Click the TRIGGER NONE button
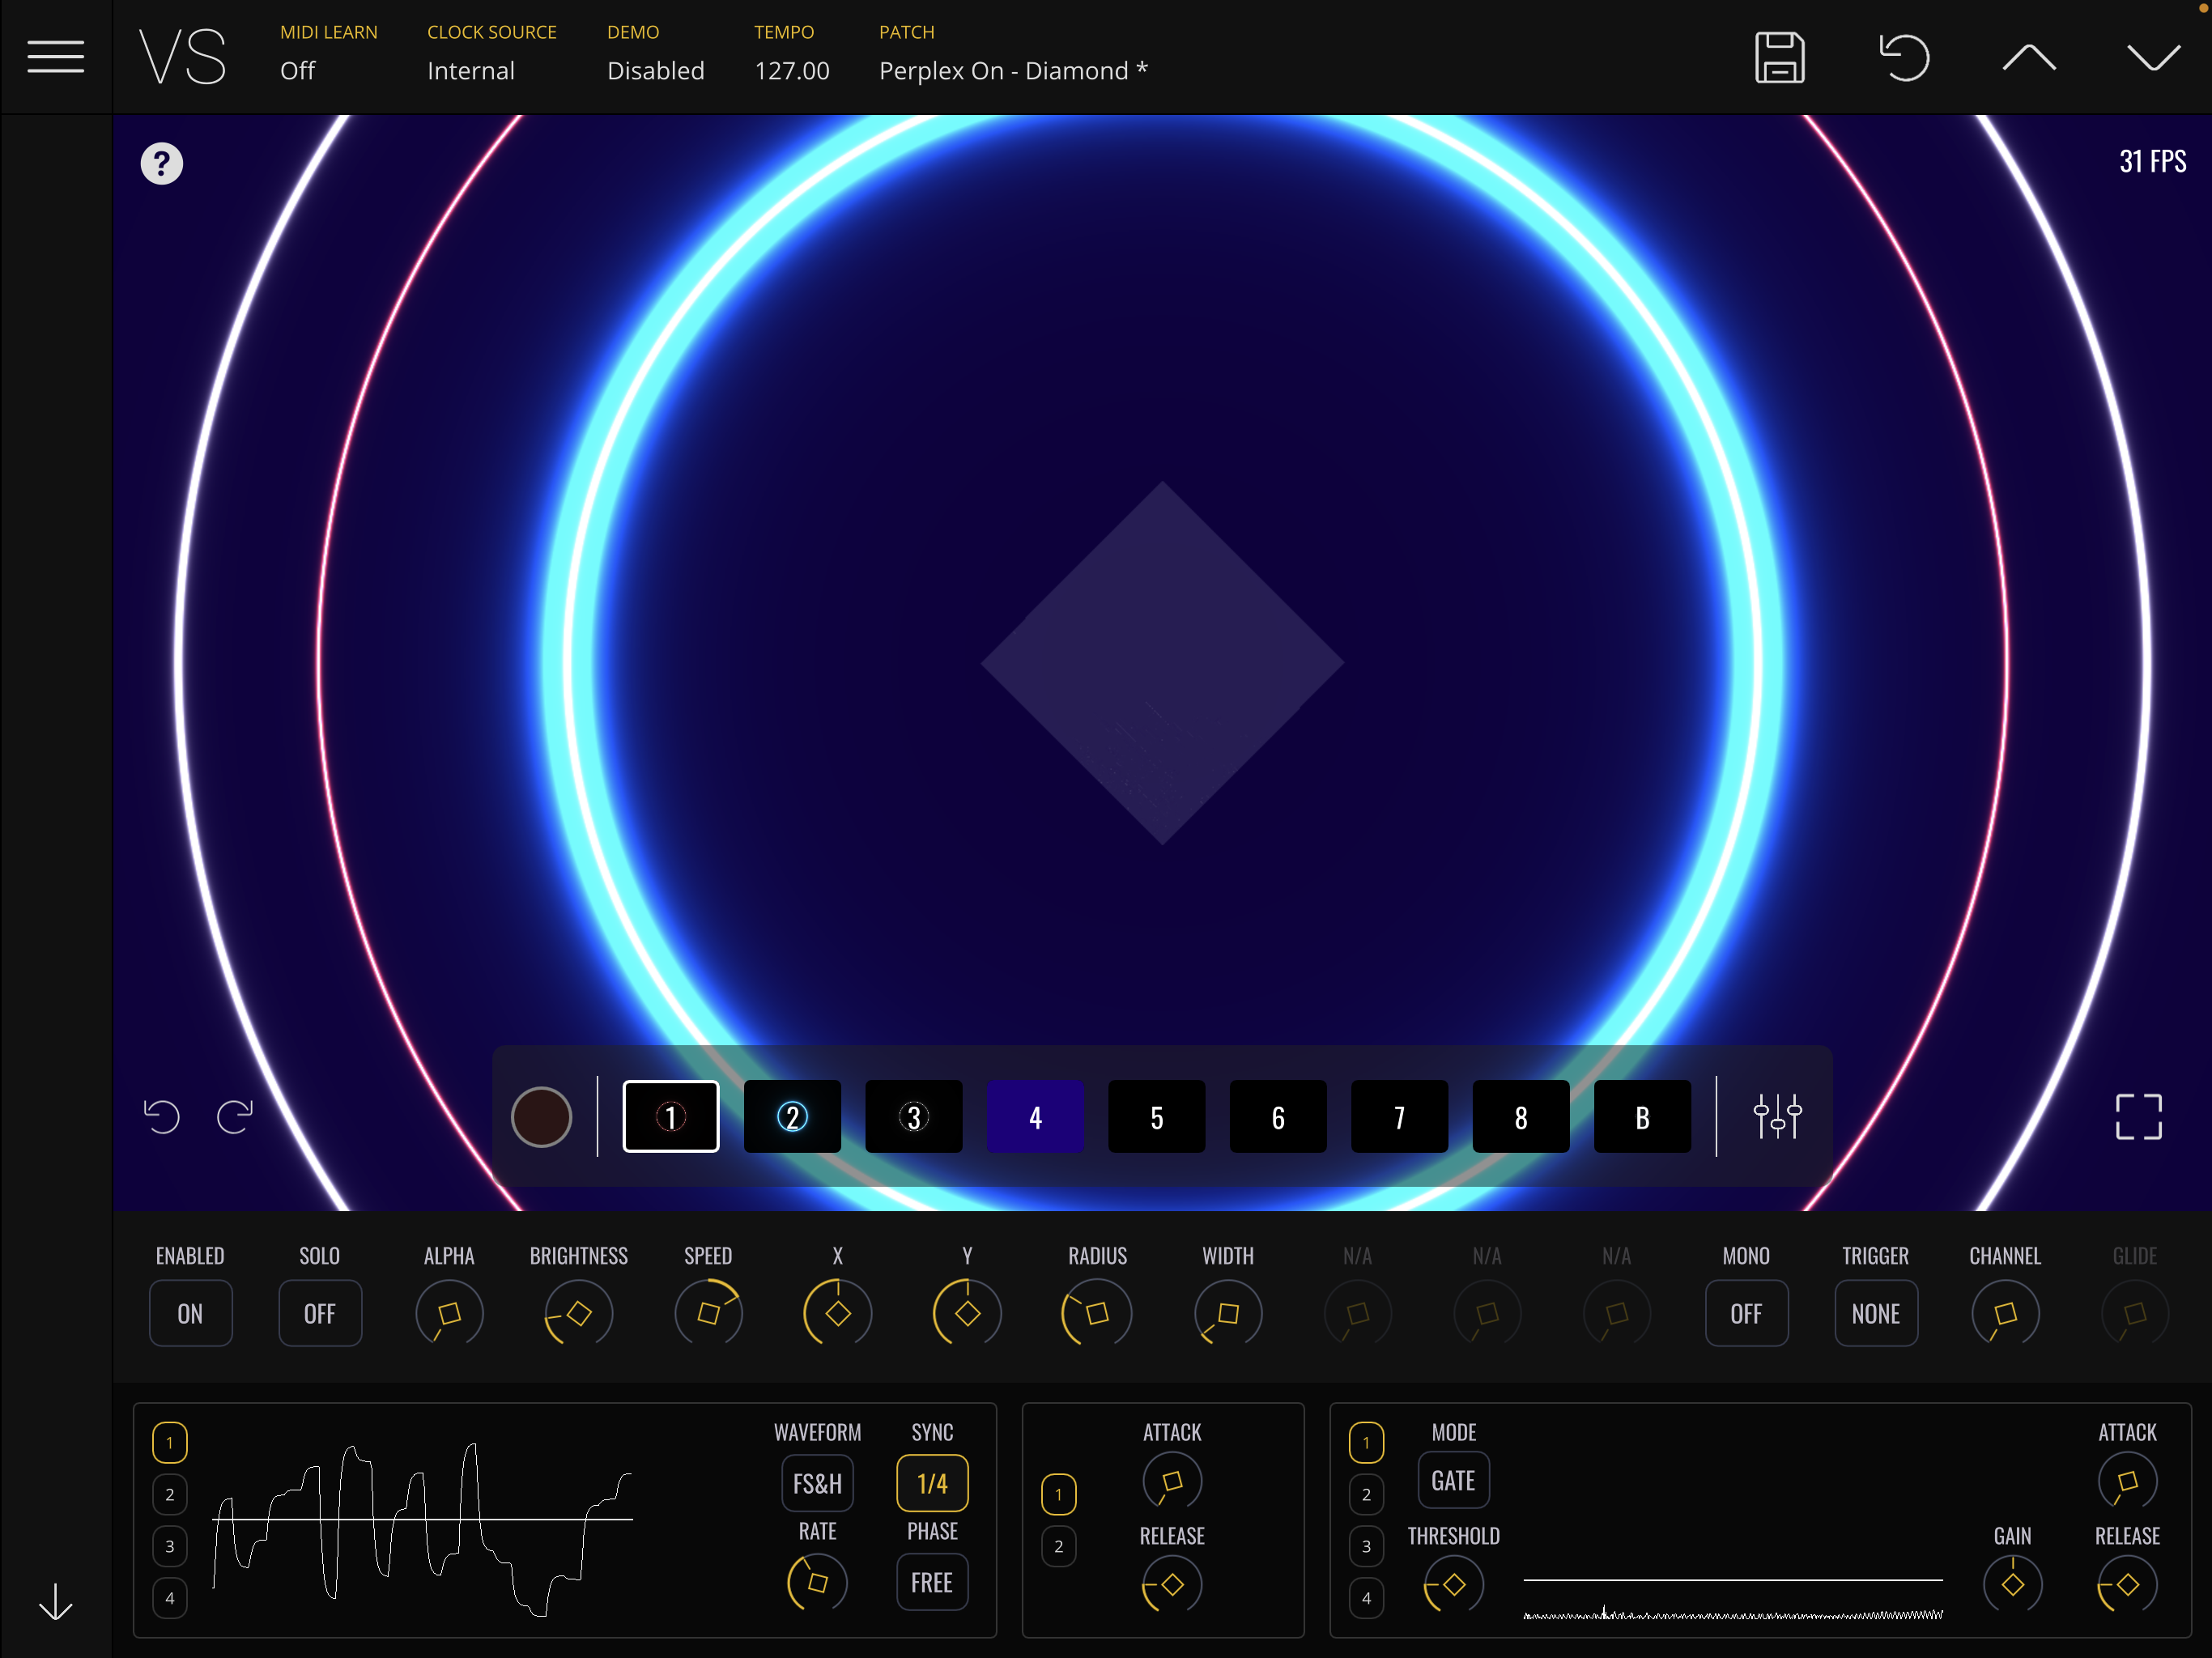The image size is (2212, 1658). (x=1875, y=1313)
